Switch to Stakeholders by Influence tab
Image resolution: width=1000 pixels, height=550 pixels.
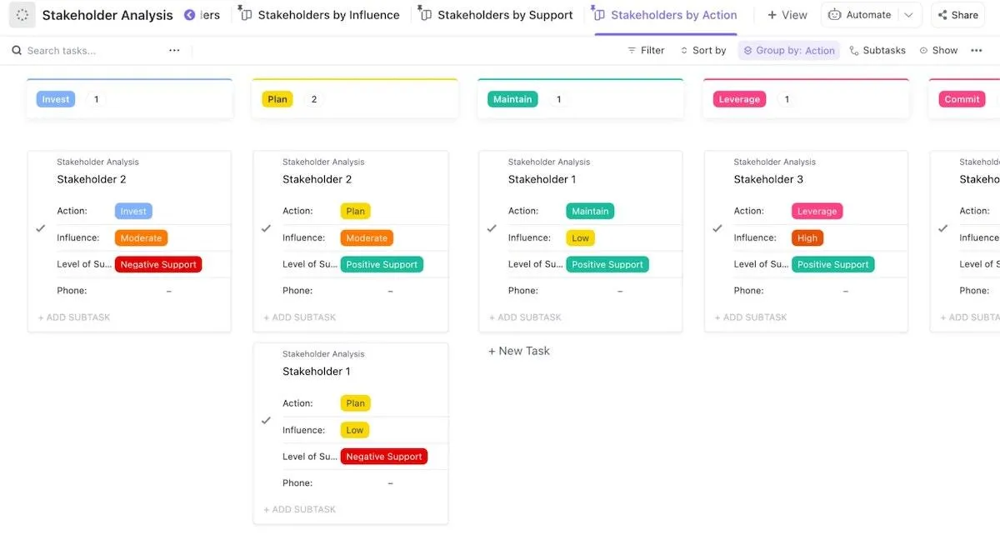[319, 15]
